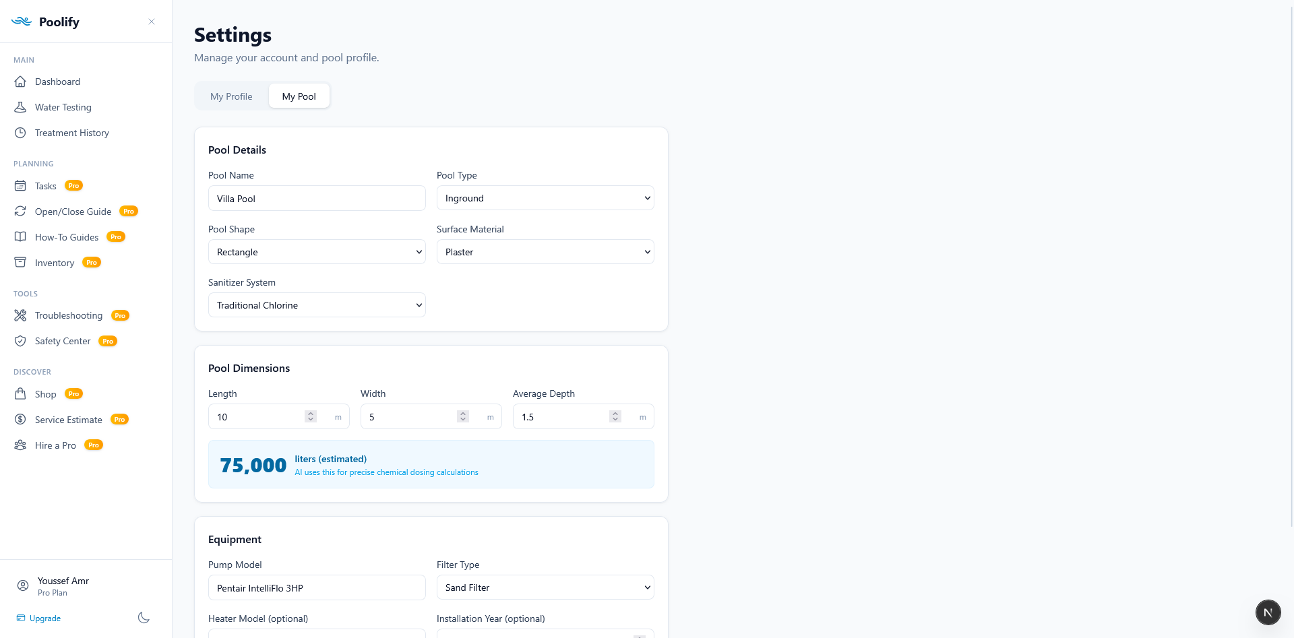Click the Youssef Amr account name
The width and height of the screenshot is (1294, 638).
(x=63, y=581)
